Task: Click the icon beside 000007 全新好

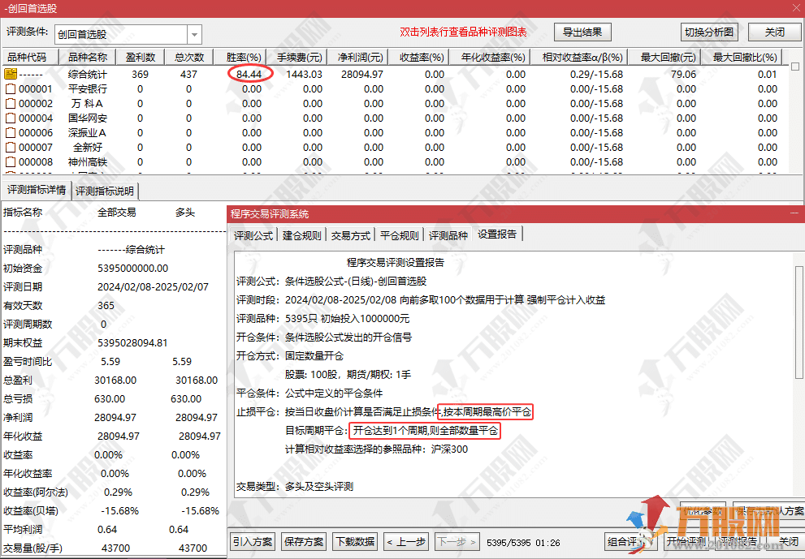Action: pos(11,147)
